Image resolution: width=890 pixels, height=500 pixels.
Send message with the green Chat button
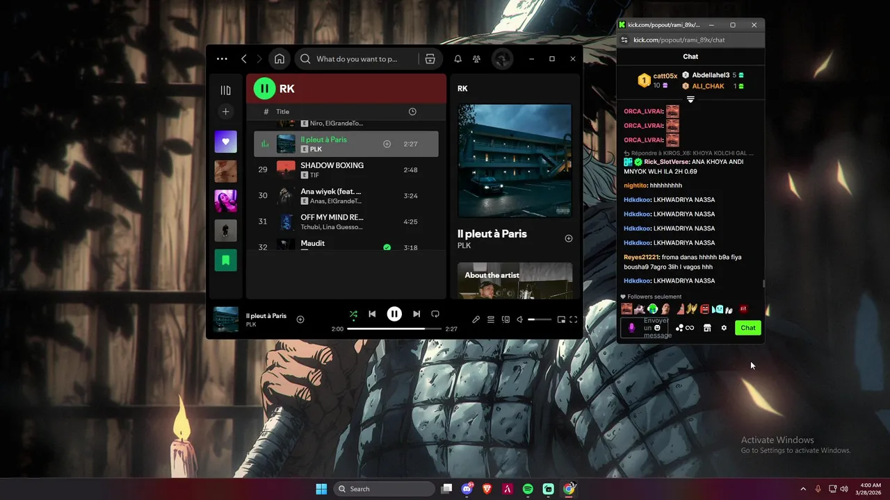click(748, 328)
